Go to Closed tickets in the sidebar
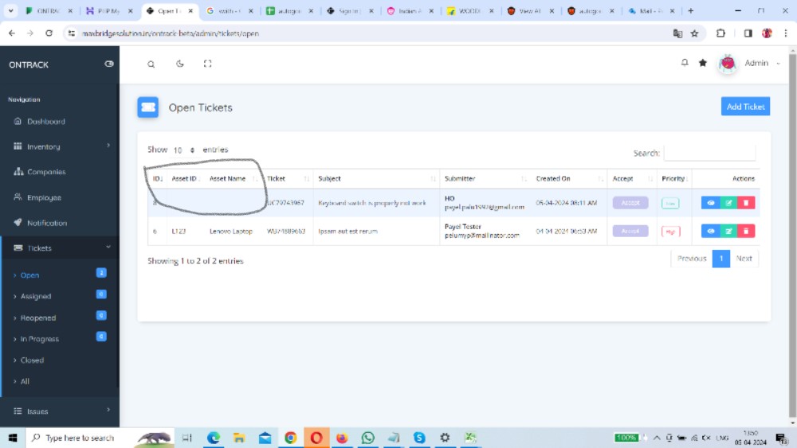797x448 pixels. coord(32,360)
